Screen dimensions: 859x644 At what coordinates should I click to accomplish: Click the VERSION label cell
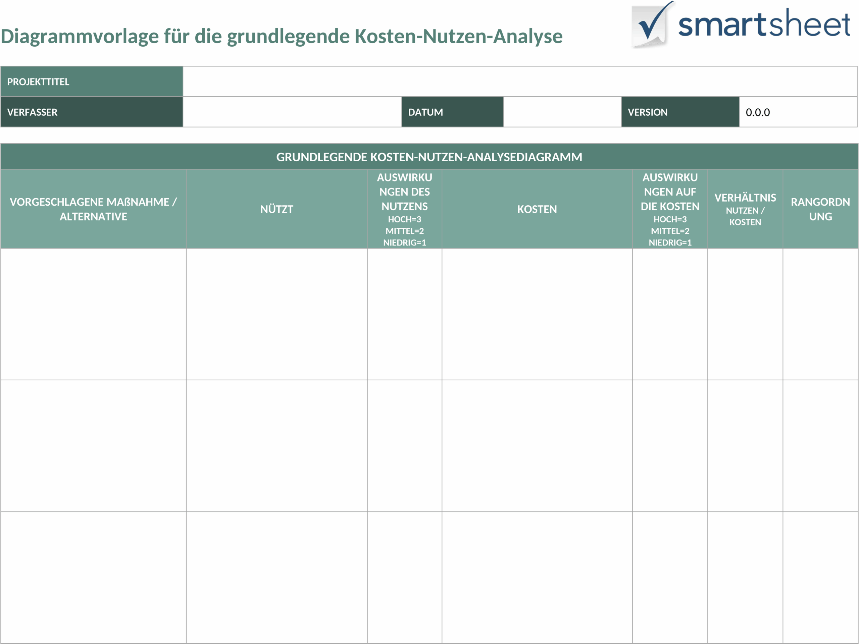click(x=680, y=112)
